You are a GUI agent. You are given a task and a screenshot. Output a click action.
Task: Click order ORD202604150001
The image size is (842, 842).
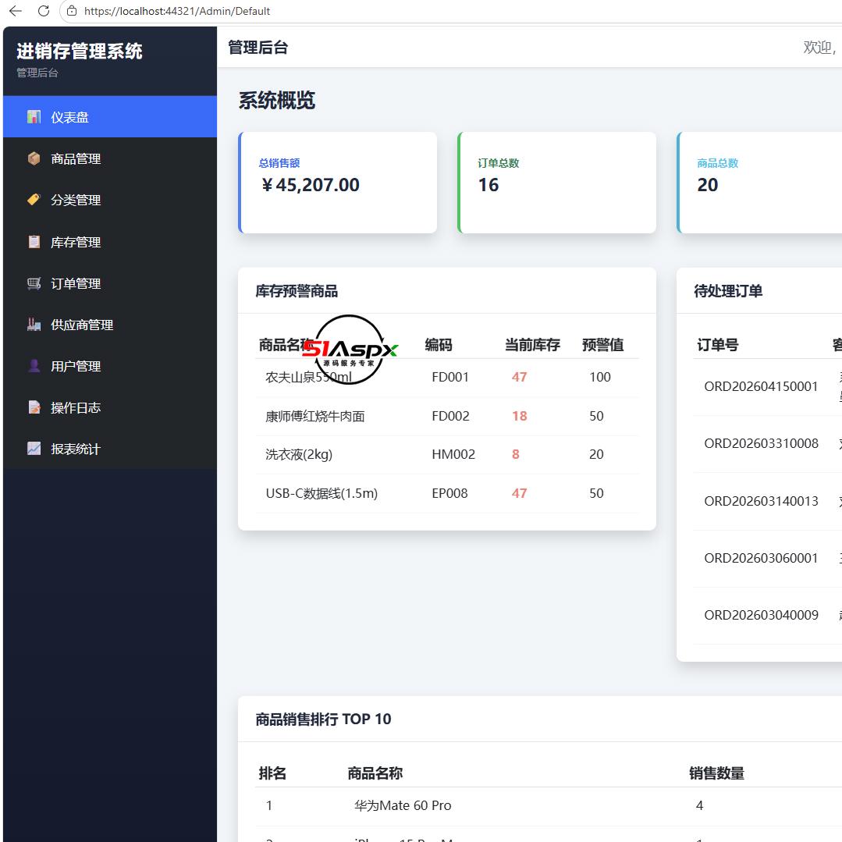tap(761, 386)
